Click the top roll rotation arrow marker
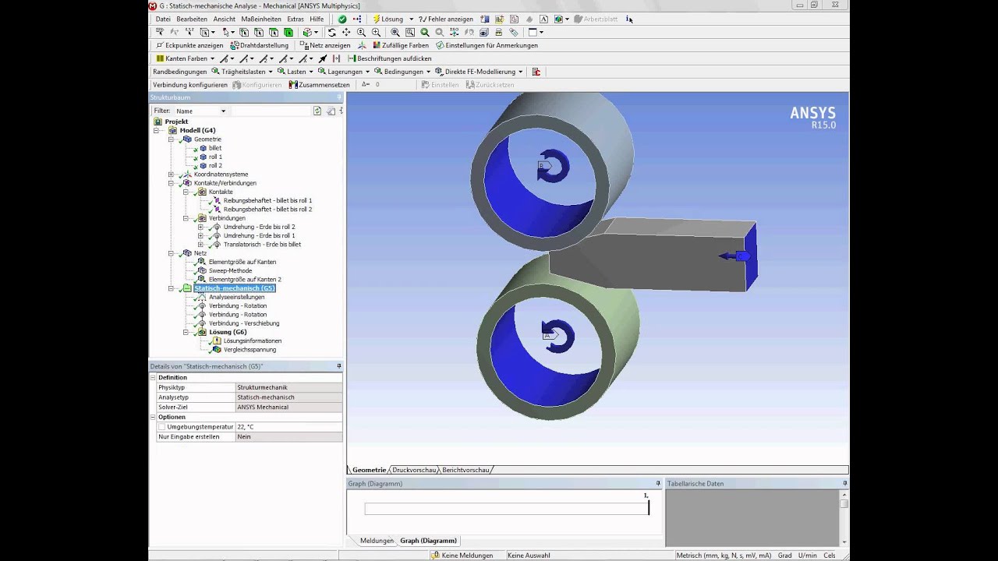The height and width of the screenshot is (561, 998). tap(553, 166)
